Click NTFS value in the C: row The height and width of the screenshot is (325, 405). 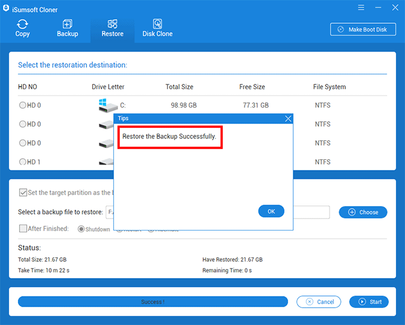click(322, 105)
